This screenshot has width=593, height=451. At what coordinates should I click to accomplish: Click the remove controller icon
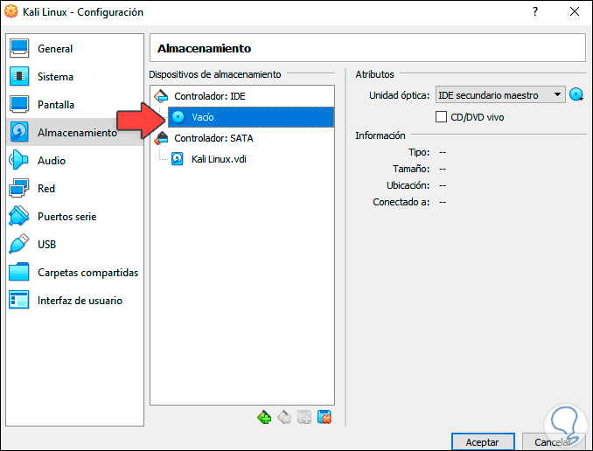[284, 418]
